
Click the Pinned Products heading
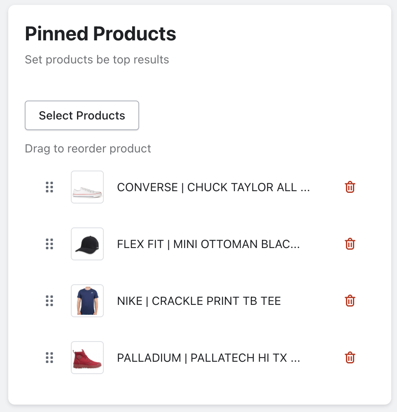[x=100, y=34]
